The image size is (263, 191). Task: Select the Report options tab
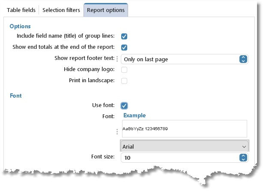click(106, 10)
